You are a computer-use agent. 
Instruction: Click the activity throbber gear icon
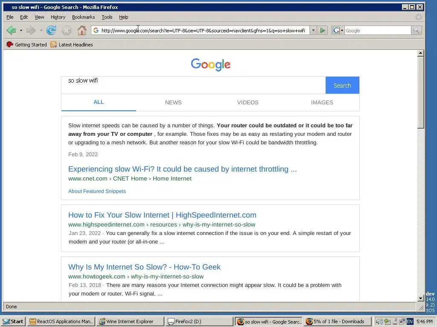tap(418, 17)
